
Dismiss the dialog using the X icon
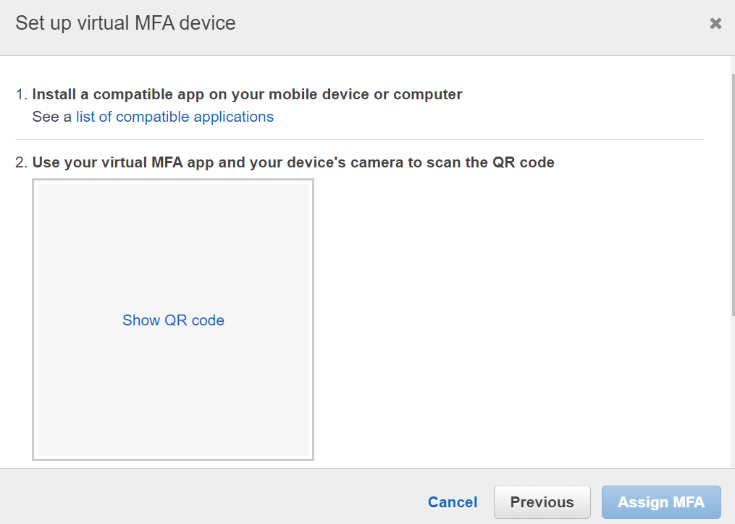[715, 23]
